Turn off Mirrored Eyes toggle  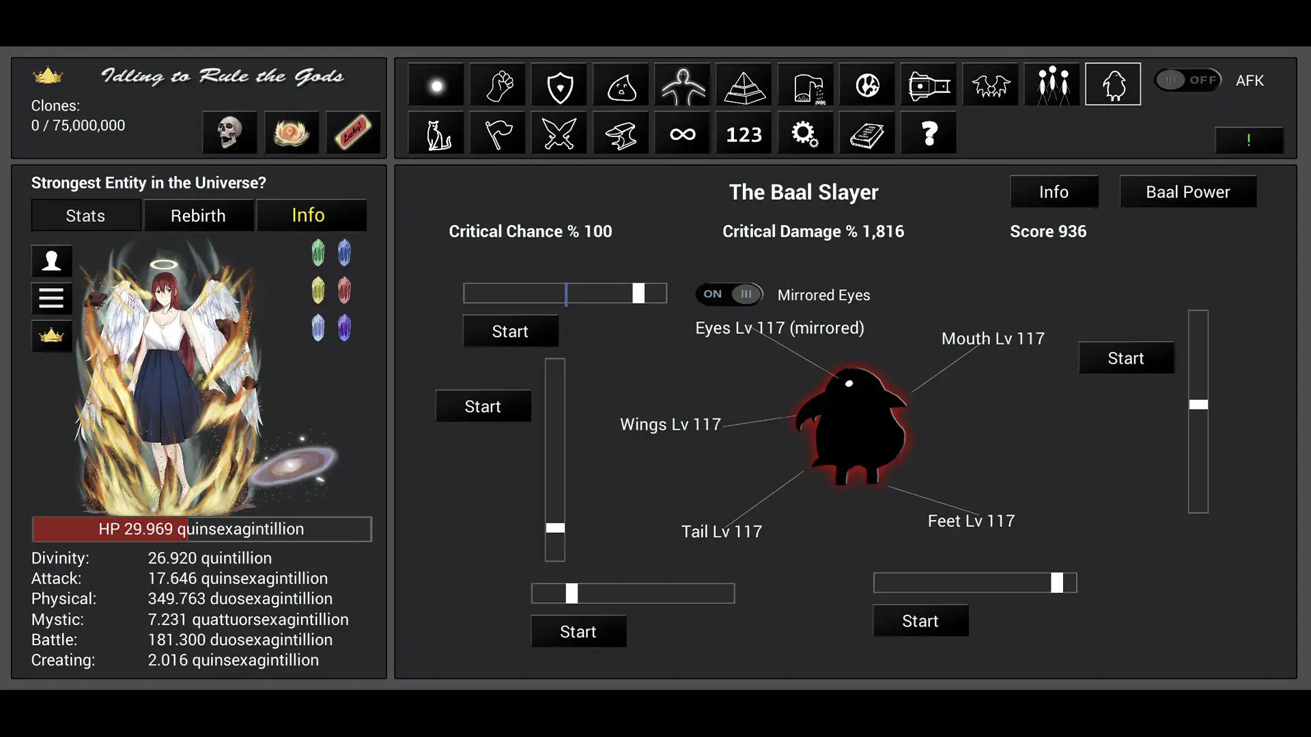point(729,294)
